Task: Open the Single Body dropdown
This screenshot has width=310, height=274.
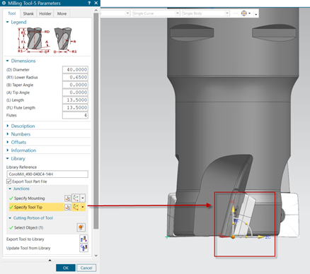Action: coord(226,13)
